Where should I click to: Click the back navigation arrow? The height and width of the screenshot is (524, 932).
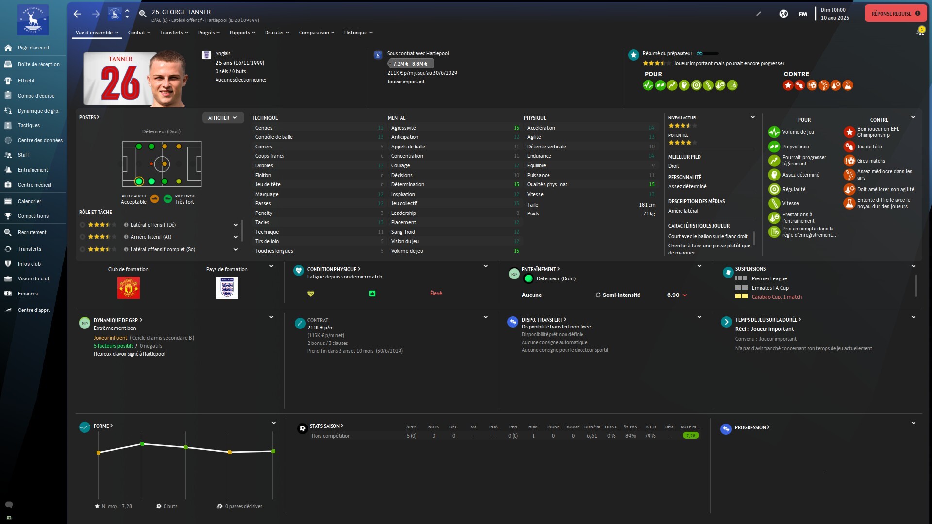click(77, 14)
